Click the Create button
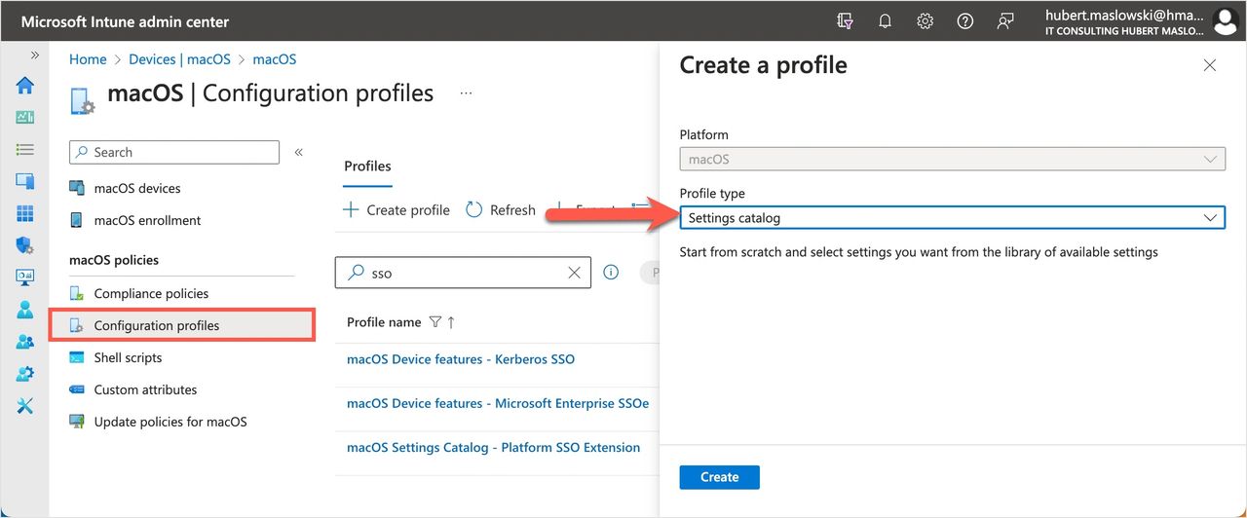Screen dimensions: 1247x518 [719, 477]
